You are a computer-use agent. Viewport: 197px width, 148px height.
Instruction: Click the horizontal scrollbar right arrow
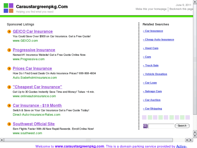tap(191, 140)
